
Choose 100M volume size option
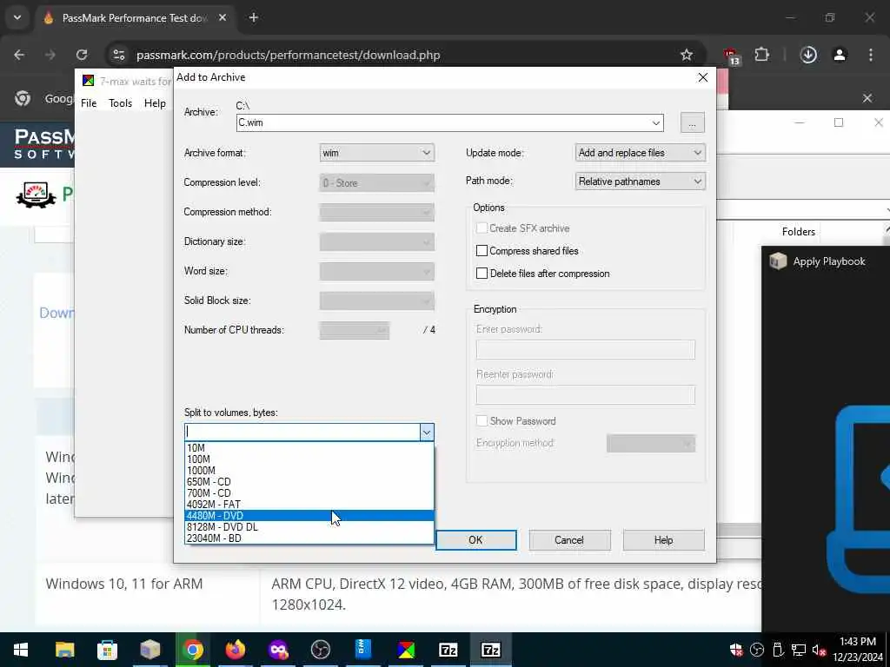[309, 459]
